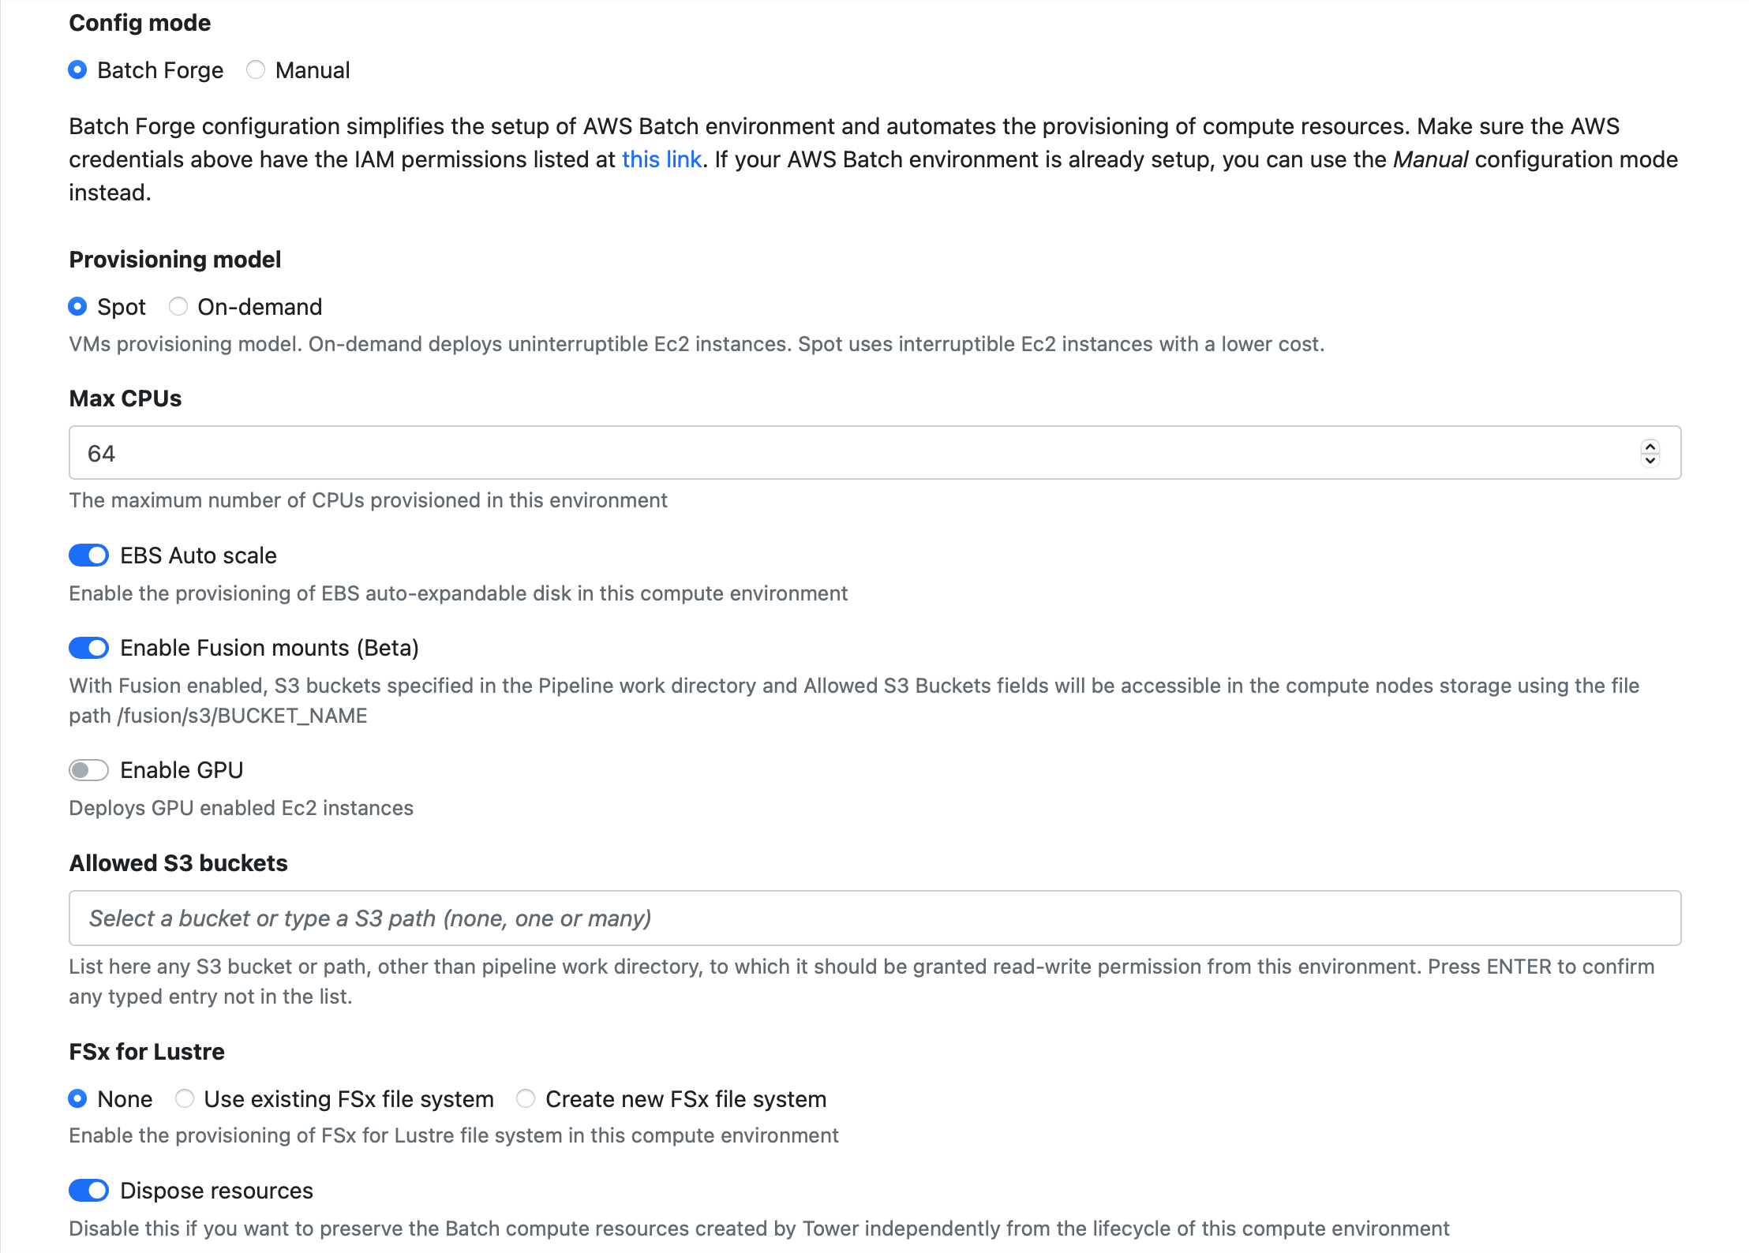This screenshot has height=1253, width=1749.
Task: Select the Batch Forge radio button
Action: click(x=77, y=70)
